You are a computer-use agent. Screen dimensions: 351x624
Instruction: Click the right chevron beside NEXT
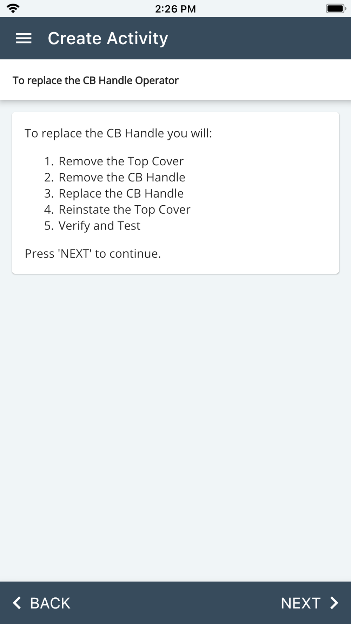tap(334, 603)
